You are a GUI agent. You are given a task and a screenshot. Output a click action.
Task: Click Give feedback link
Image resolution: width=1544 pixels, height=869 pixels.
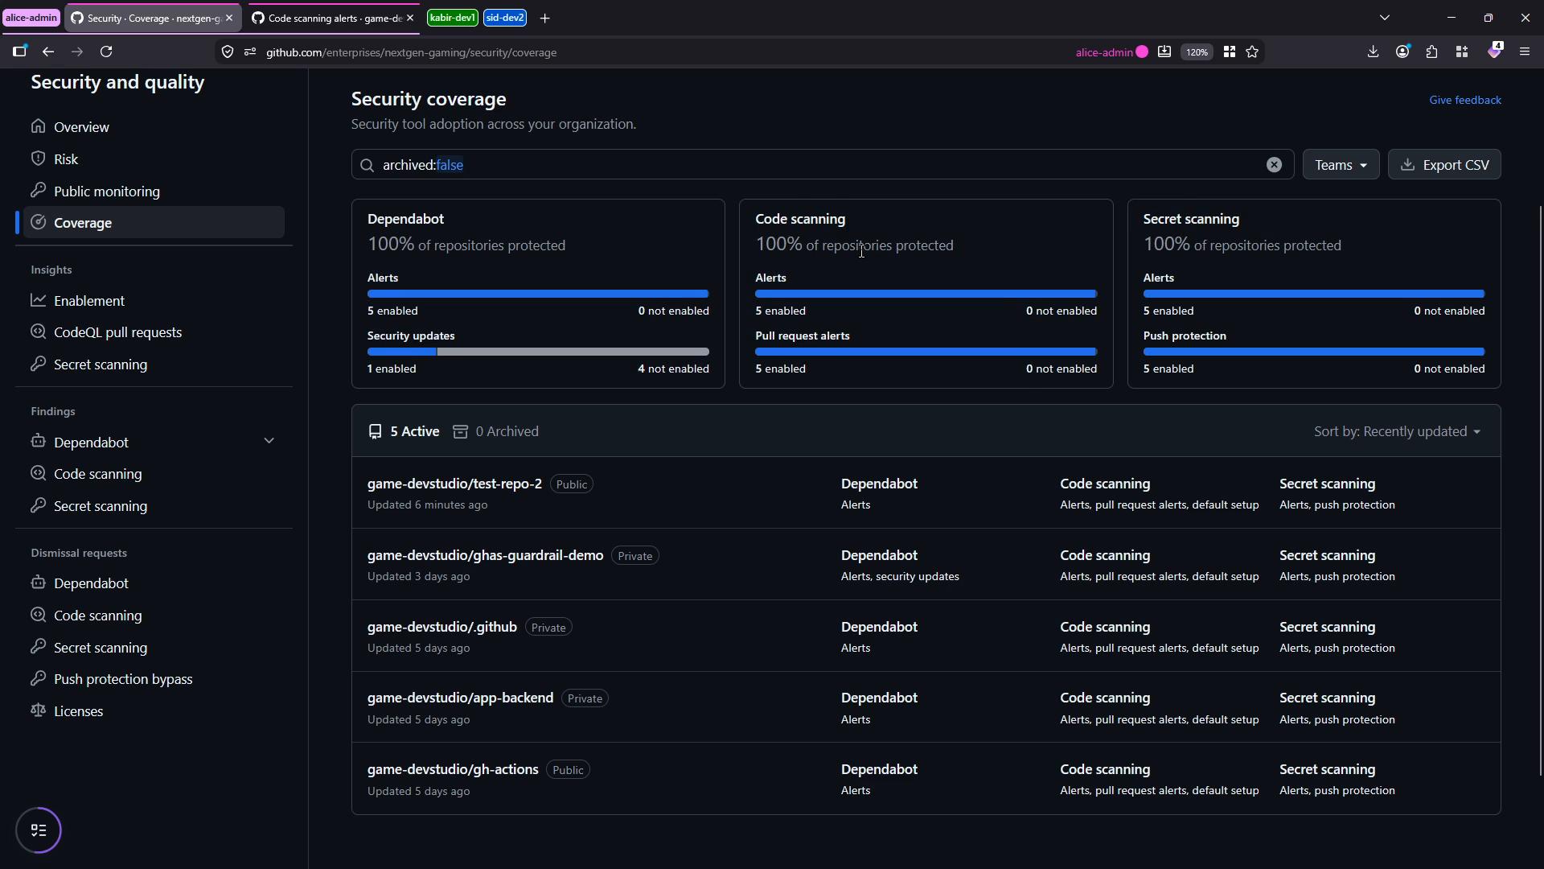click(x=1464, y=100)
